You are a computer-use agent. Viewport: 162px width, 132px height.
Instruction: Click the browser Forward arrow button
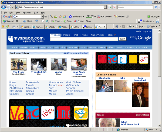[x=9, y=7]
